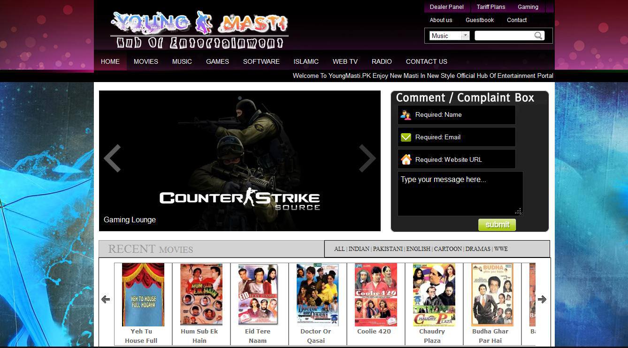Open the Contact link in top bar
628x348 pixels.
click(x=517, y=20)
